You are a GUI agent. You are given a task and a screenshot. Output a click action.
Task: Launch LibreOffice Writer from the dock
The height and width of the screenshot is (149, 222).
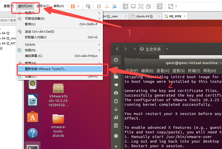point(33,100)
